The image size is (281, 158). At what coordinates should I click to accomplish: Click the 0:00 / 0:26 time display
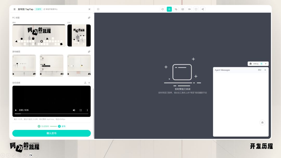(24, 110)
